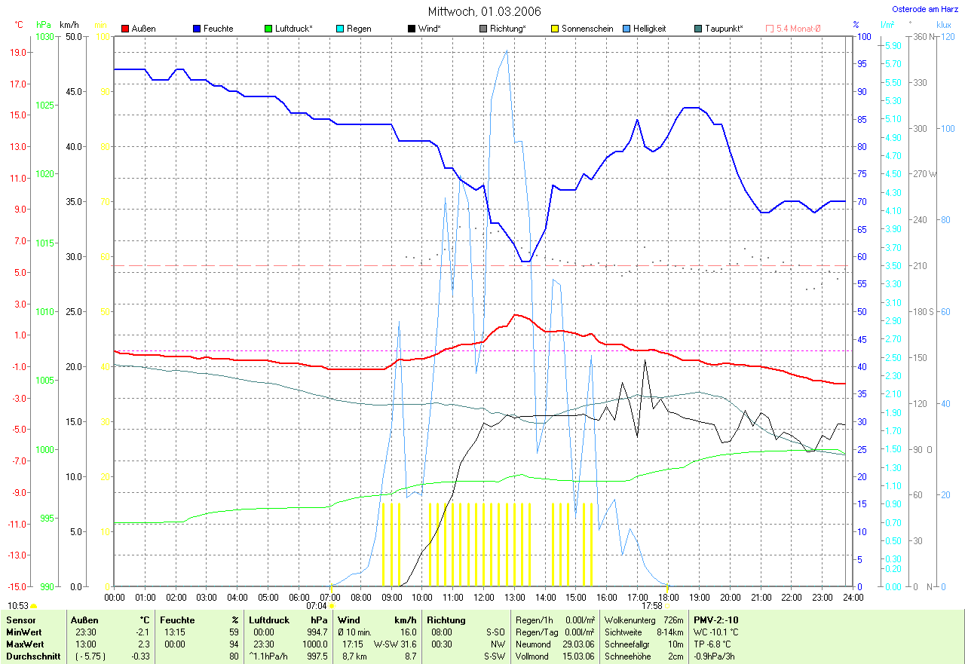The height and width of the screenshot is (664, 965).
Task: Click the yellow sun icon beside 10:53
Action: tap(34, 606)
